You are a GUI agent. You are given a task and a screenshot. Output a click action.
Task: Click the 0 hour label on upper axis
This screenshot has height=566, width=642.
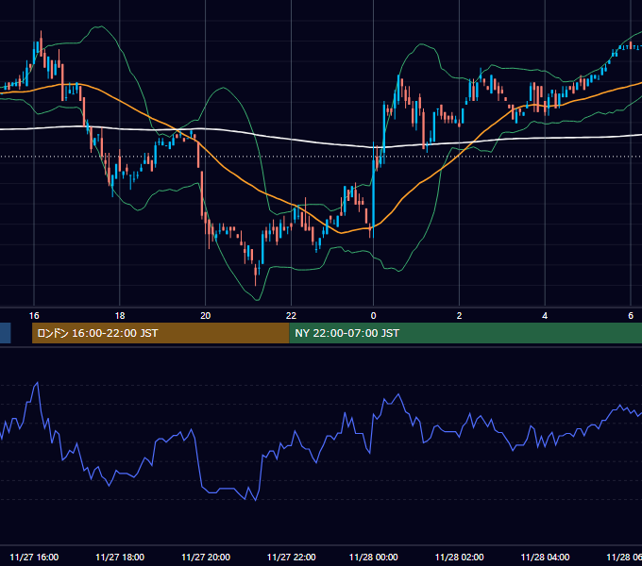tap(374, 315)
